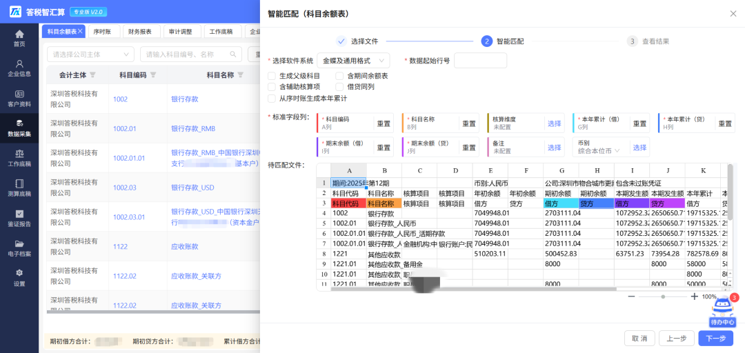Switch to 工作底稿 tab
This screenshot has width=745, height=353.
(221, 31)
